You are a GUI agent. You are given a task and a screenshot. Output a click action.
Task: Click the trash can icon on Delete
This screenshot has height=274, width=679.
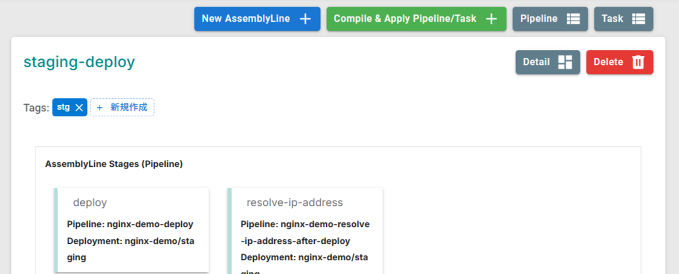[x=638, y=62]
